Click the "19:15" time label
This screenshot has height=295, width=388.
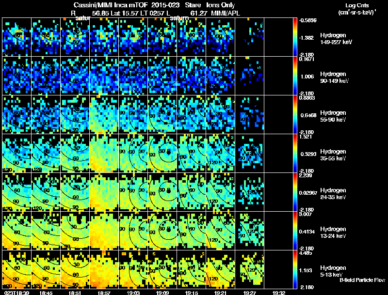(x=192, y=293)
